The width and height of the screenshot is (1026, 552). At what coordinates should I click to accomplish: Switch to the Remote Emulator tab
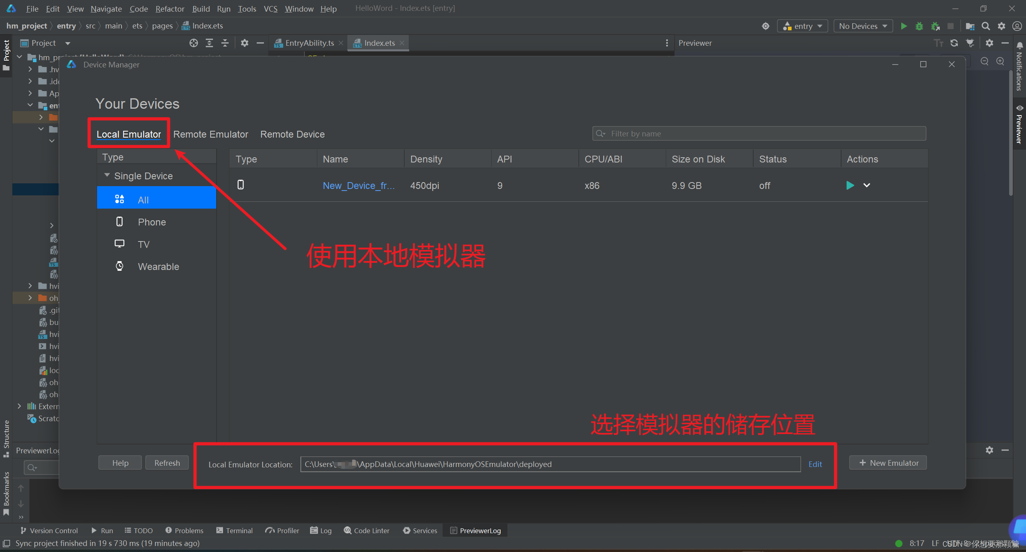[211, 134]
